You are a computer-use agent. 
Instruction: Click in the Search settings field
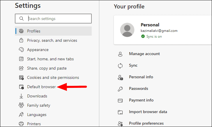coord(53,19)
